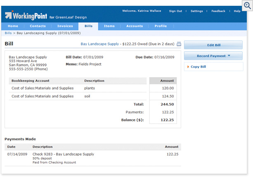This screenshot has height=177, width=253.
Task: Click the 555 Howard Ave address line
Action: [x=23, y=61]
